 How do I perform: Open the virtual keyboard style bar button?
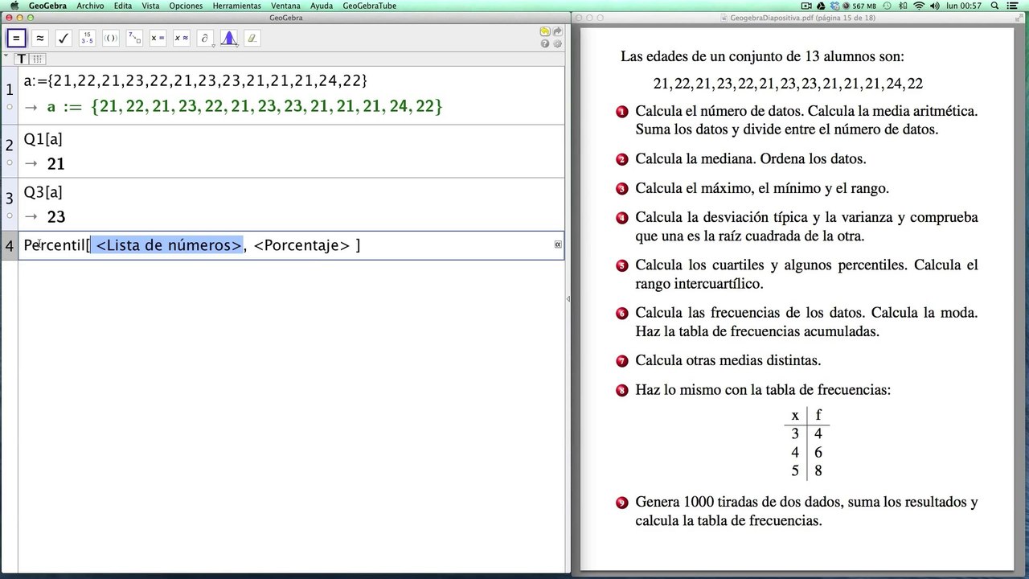(x=38, y=59)
